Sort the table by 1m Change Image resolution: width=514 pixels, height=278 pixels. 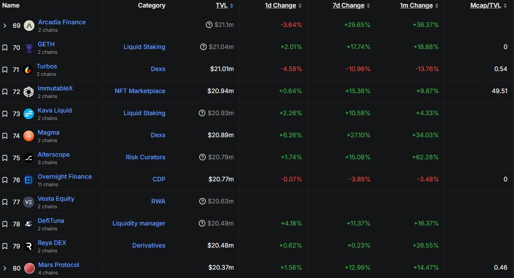coord(419,6)
